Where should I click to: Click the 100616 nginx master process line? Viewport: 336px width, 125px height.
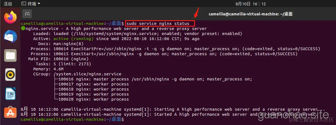153,79
